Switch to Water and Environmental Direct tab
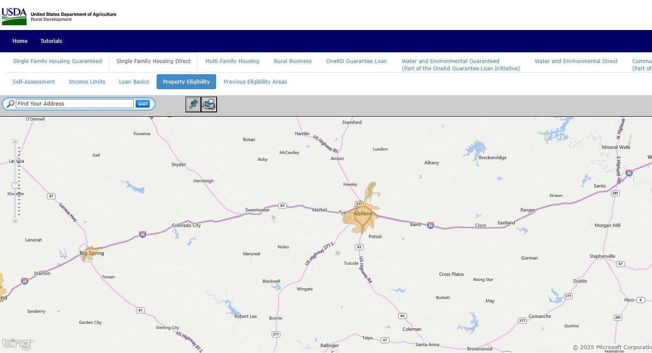The width and height of the screenshot is (652, 353). [x=576, y=61]
